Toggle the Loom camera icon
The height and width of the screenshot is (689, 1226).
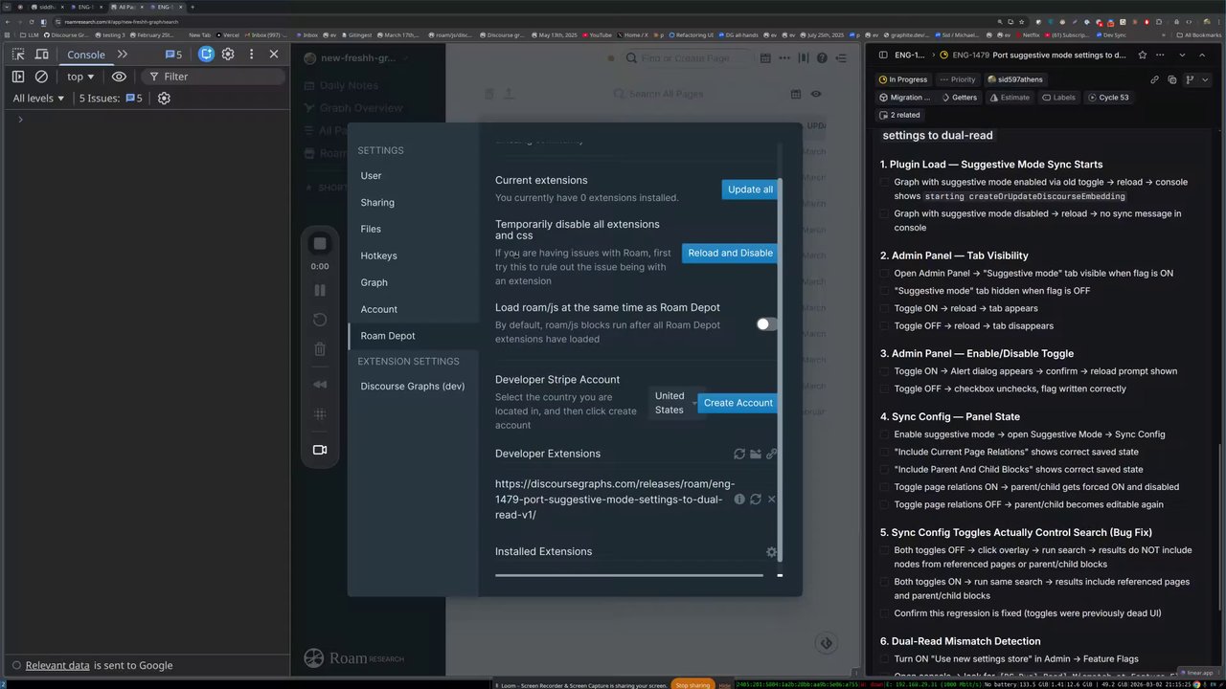[x=320, y=450]
